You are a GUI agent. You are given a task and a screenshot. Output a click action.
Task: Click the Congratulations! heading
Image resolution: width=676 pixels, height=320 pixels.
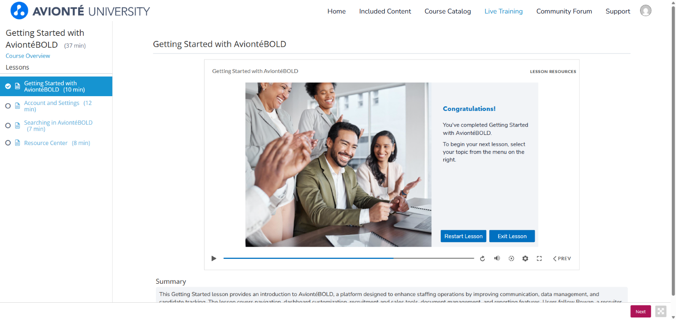tap(469, 109)
